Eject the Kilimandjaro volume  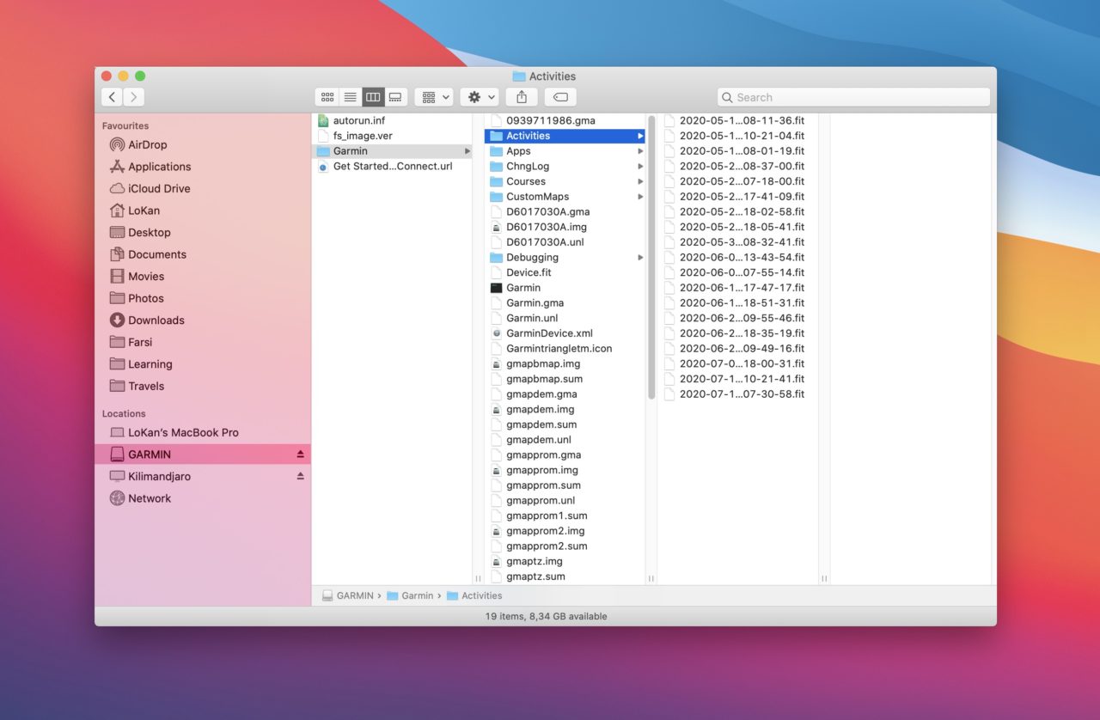coord(301,476)
